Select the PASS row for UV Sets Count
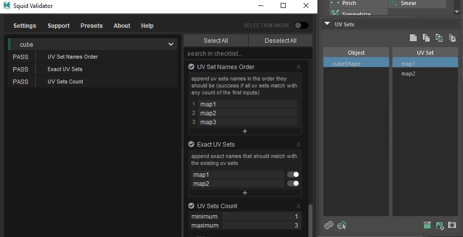The width and height of the screenshot is (463, 237). click(x=93, y=81)
